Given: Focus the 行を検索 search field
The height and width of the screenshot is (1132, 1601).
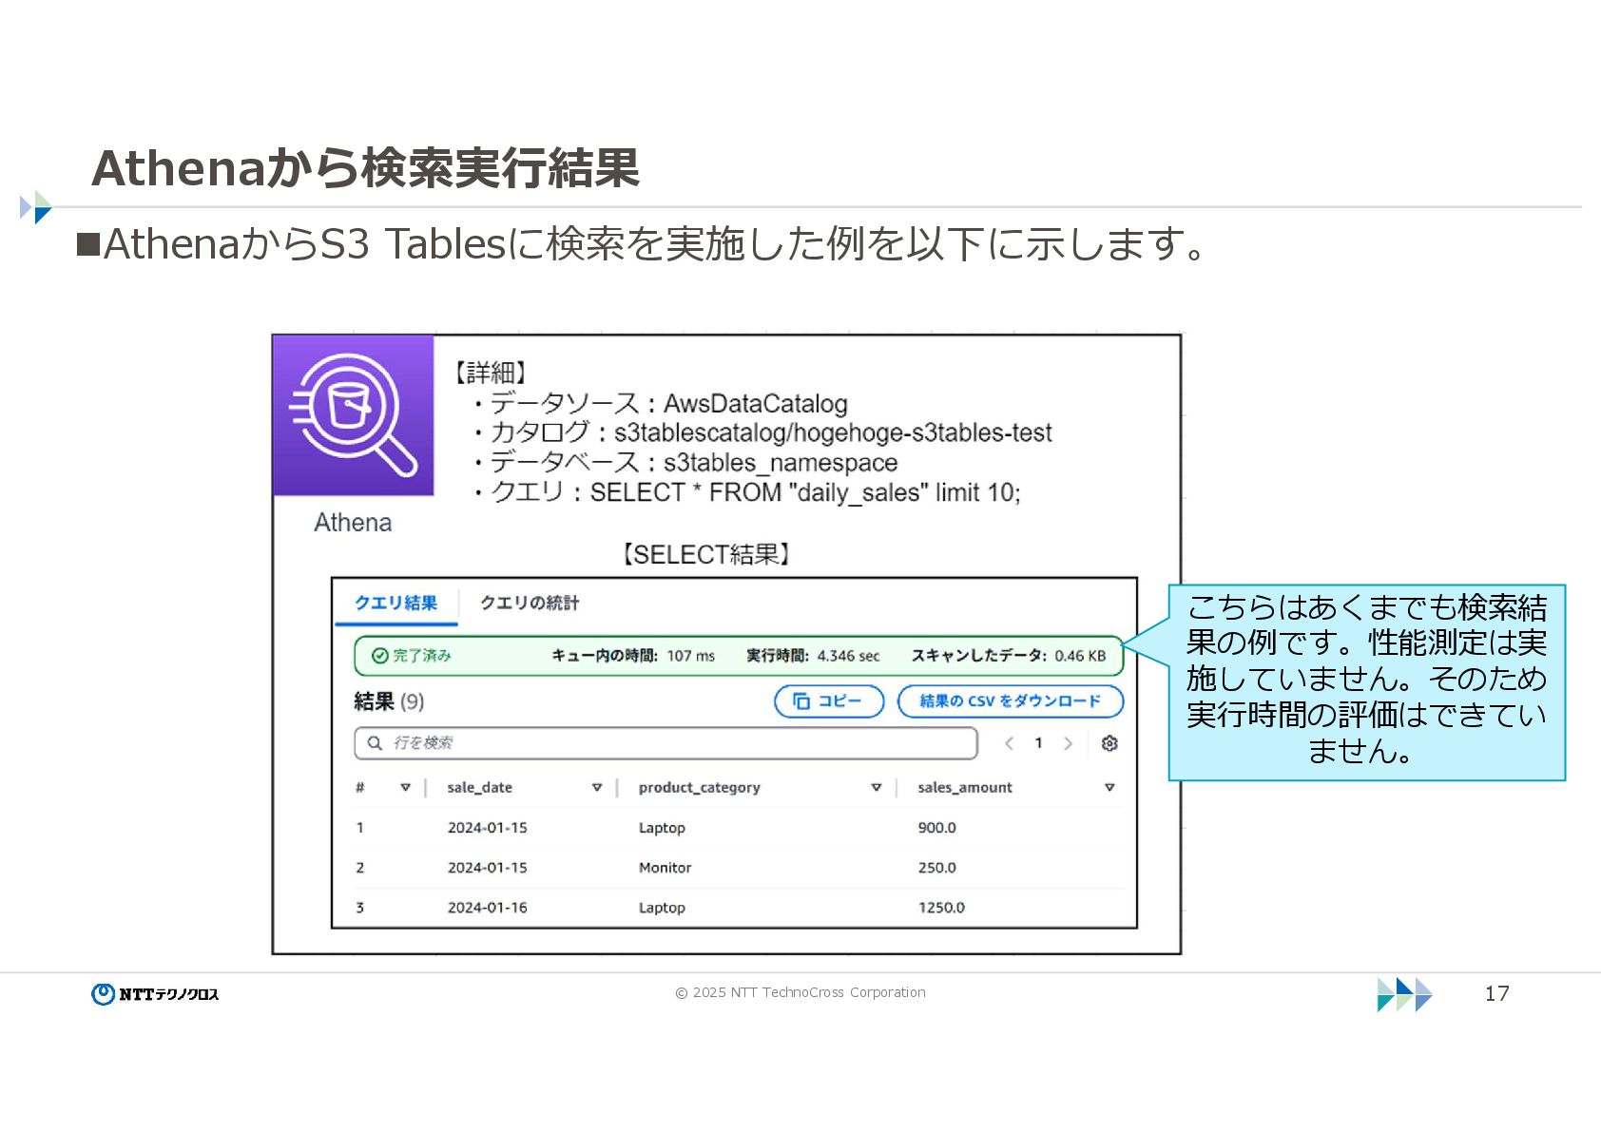Looking at the screenshot, I should pos(665,743).
